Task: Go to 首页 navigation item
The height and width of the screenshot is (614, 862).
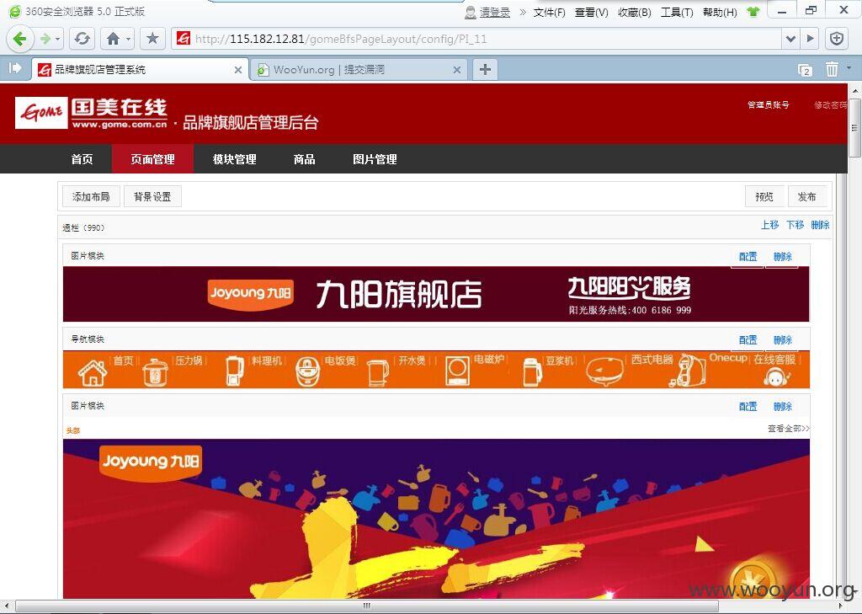Action: [82, 159]
